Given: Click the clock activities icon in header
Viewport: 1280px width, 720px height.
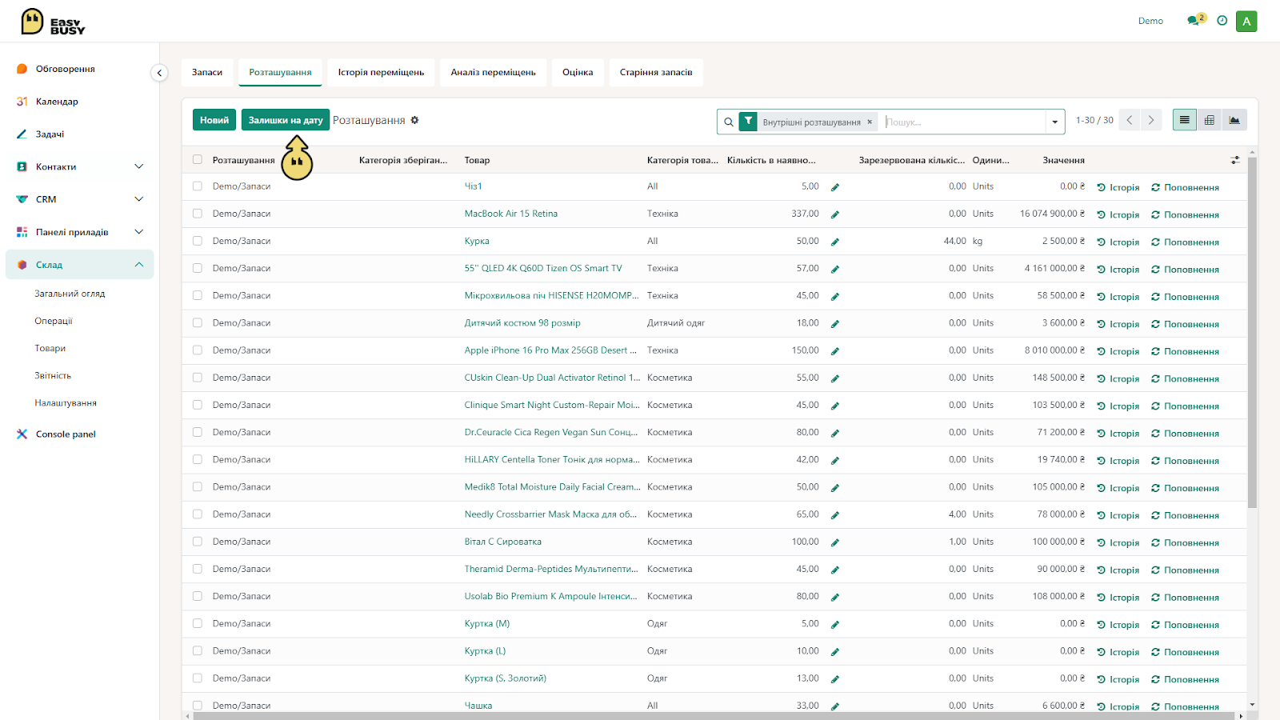Looking at the screenshot, I should click(1222, 21).
